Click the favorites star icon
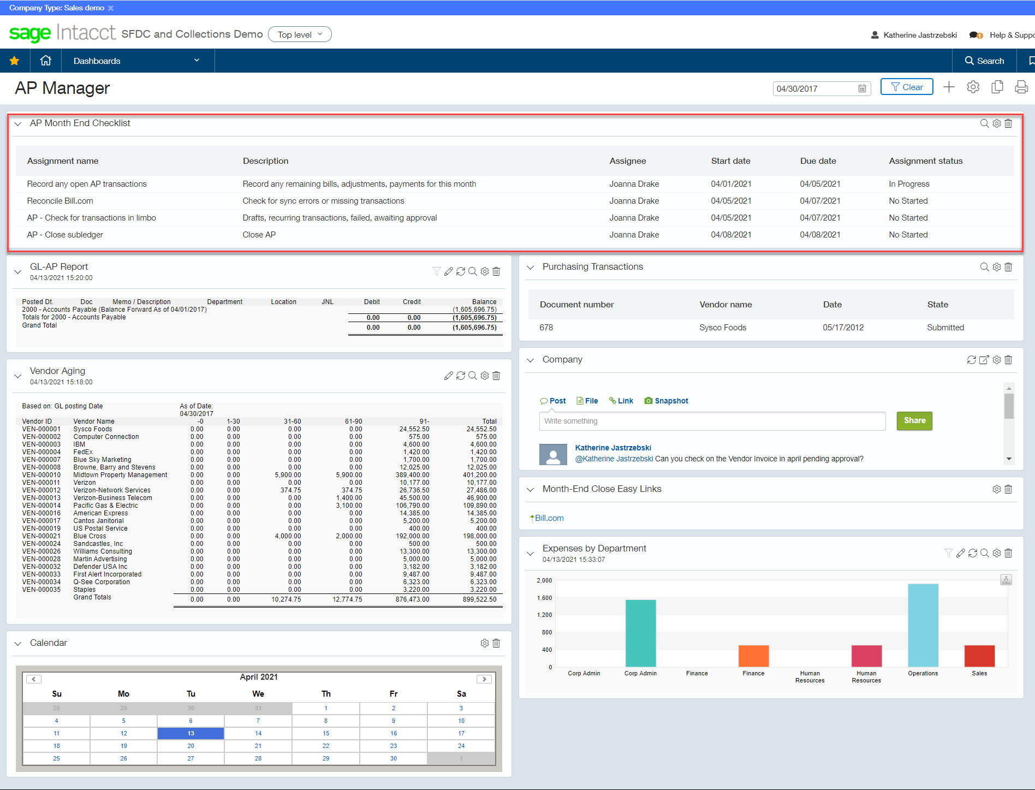Screen dimensions: 1035x790 pos(14,61)
